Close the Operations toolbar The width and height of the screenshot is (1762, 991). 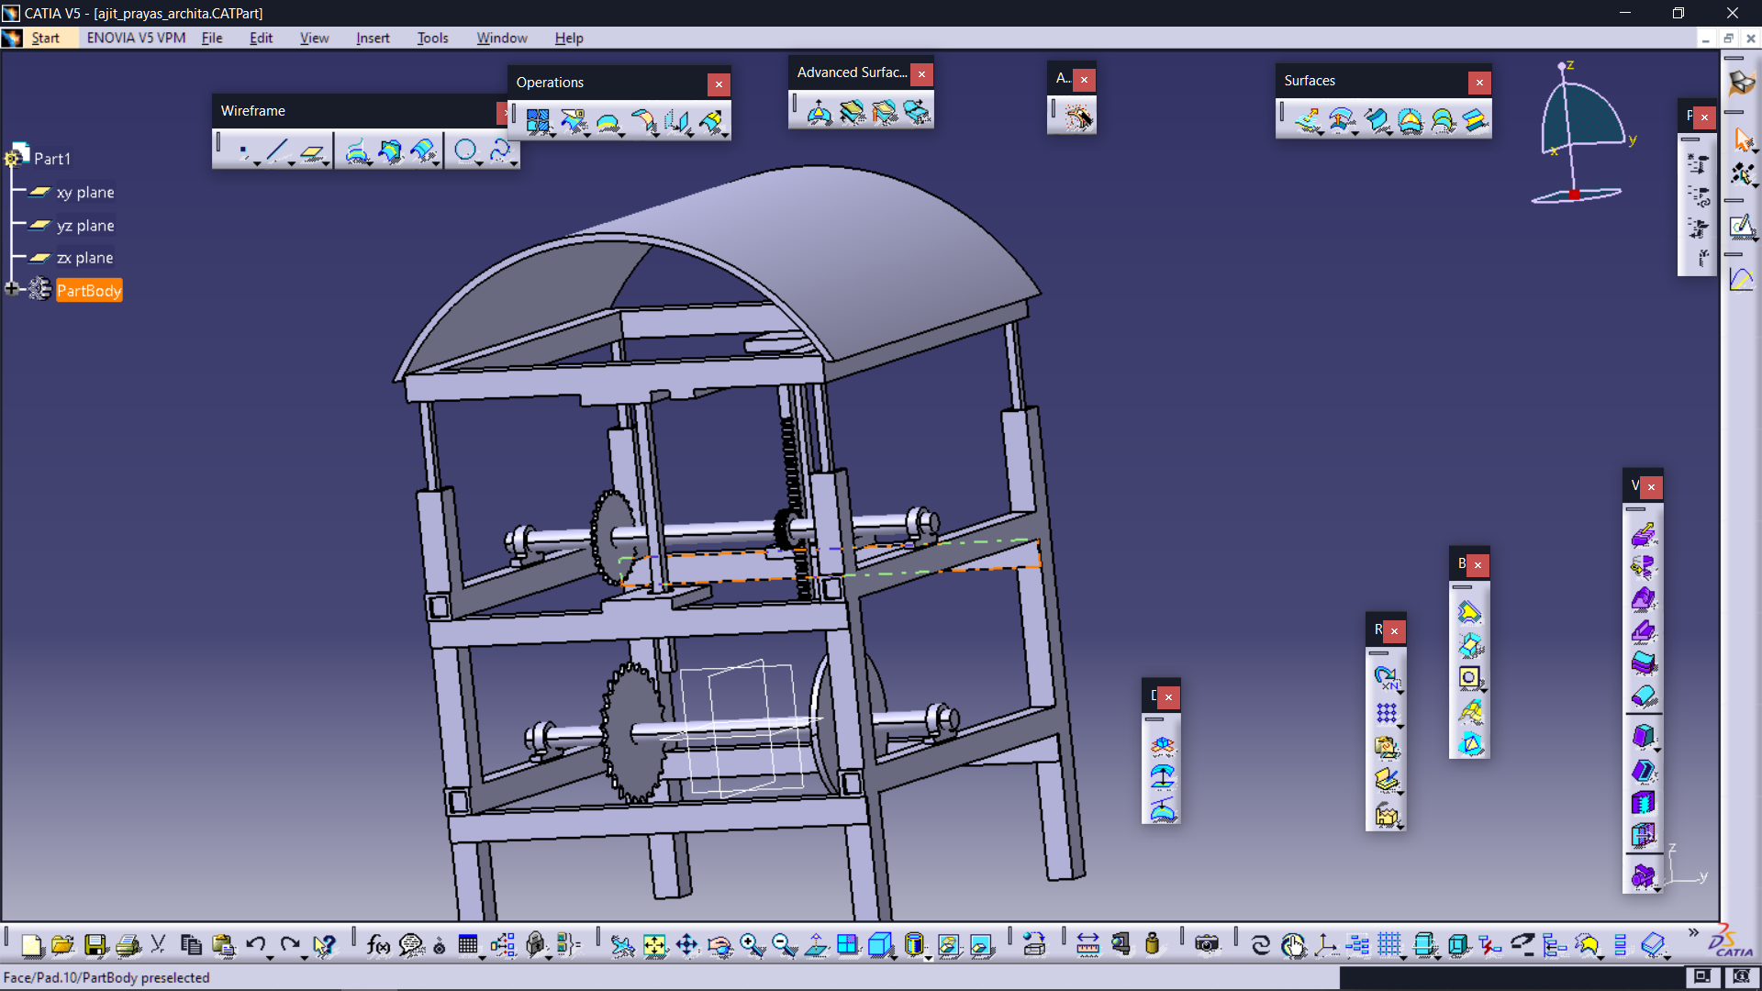(x=719, y=84)
